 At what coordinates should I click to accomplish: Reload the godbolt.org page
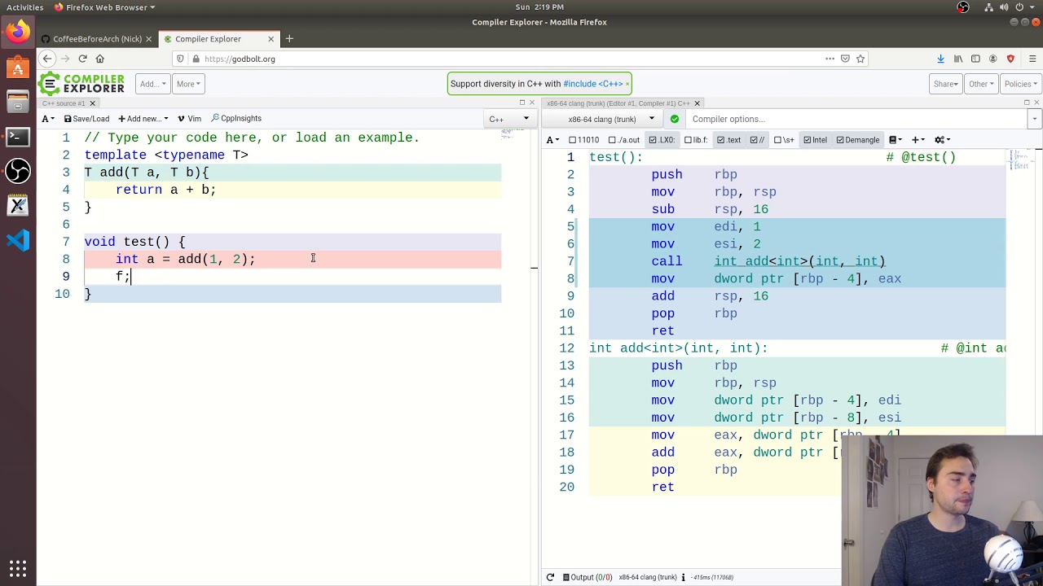82,59
